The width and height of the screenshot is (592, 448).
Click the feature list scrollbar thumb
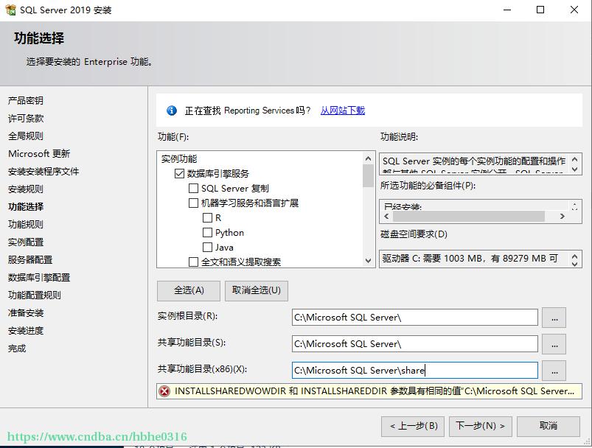click(x=368, y=175)
